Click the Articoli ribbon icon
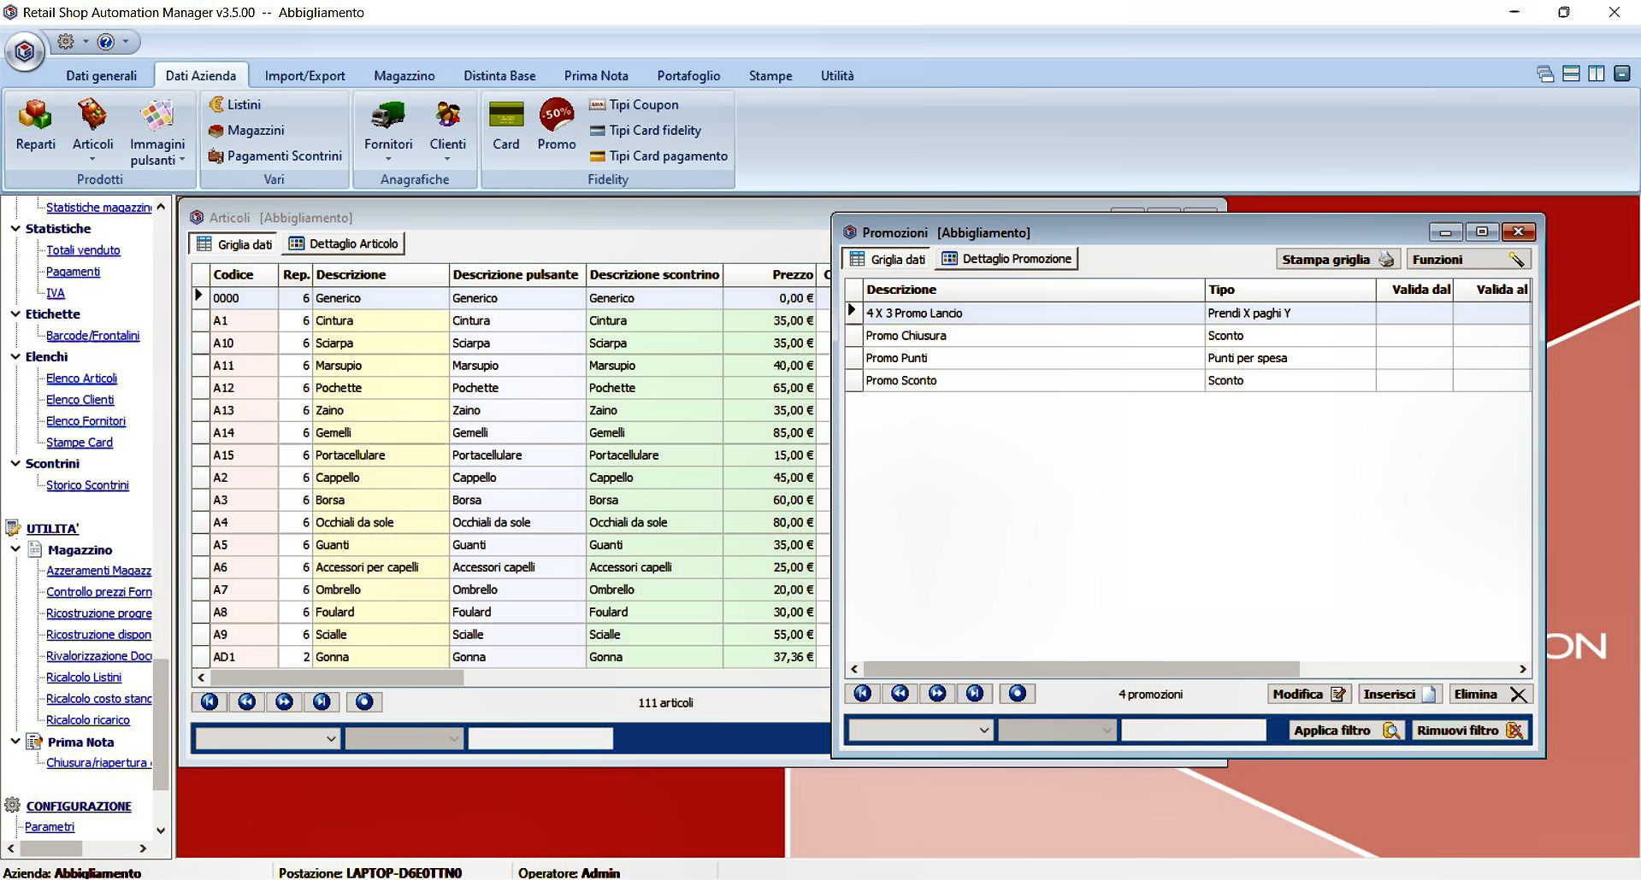This screenshot has height=880, width=1641. click(x=92, y=129)
